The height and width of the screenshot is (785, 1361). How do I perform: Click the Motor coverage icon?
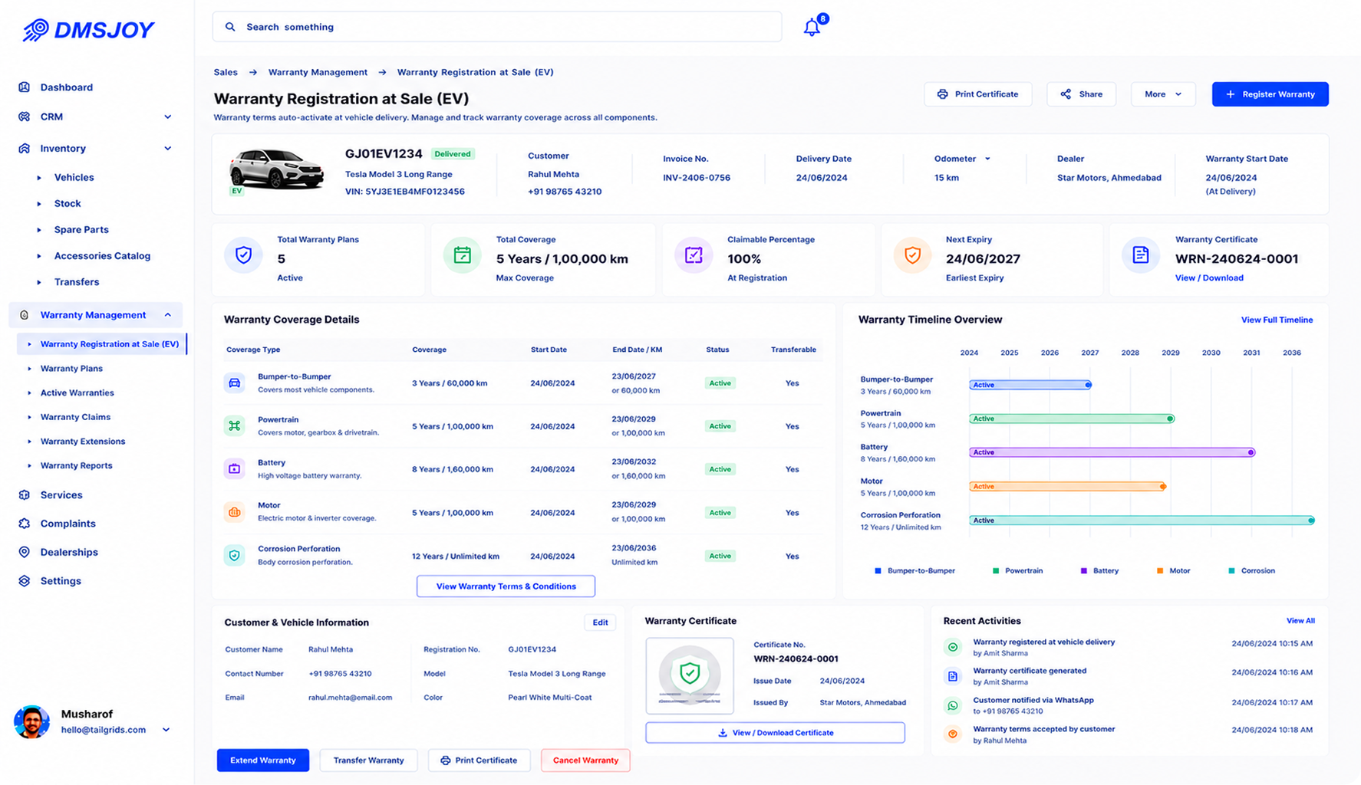point(235,512)
